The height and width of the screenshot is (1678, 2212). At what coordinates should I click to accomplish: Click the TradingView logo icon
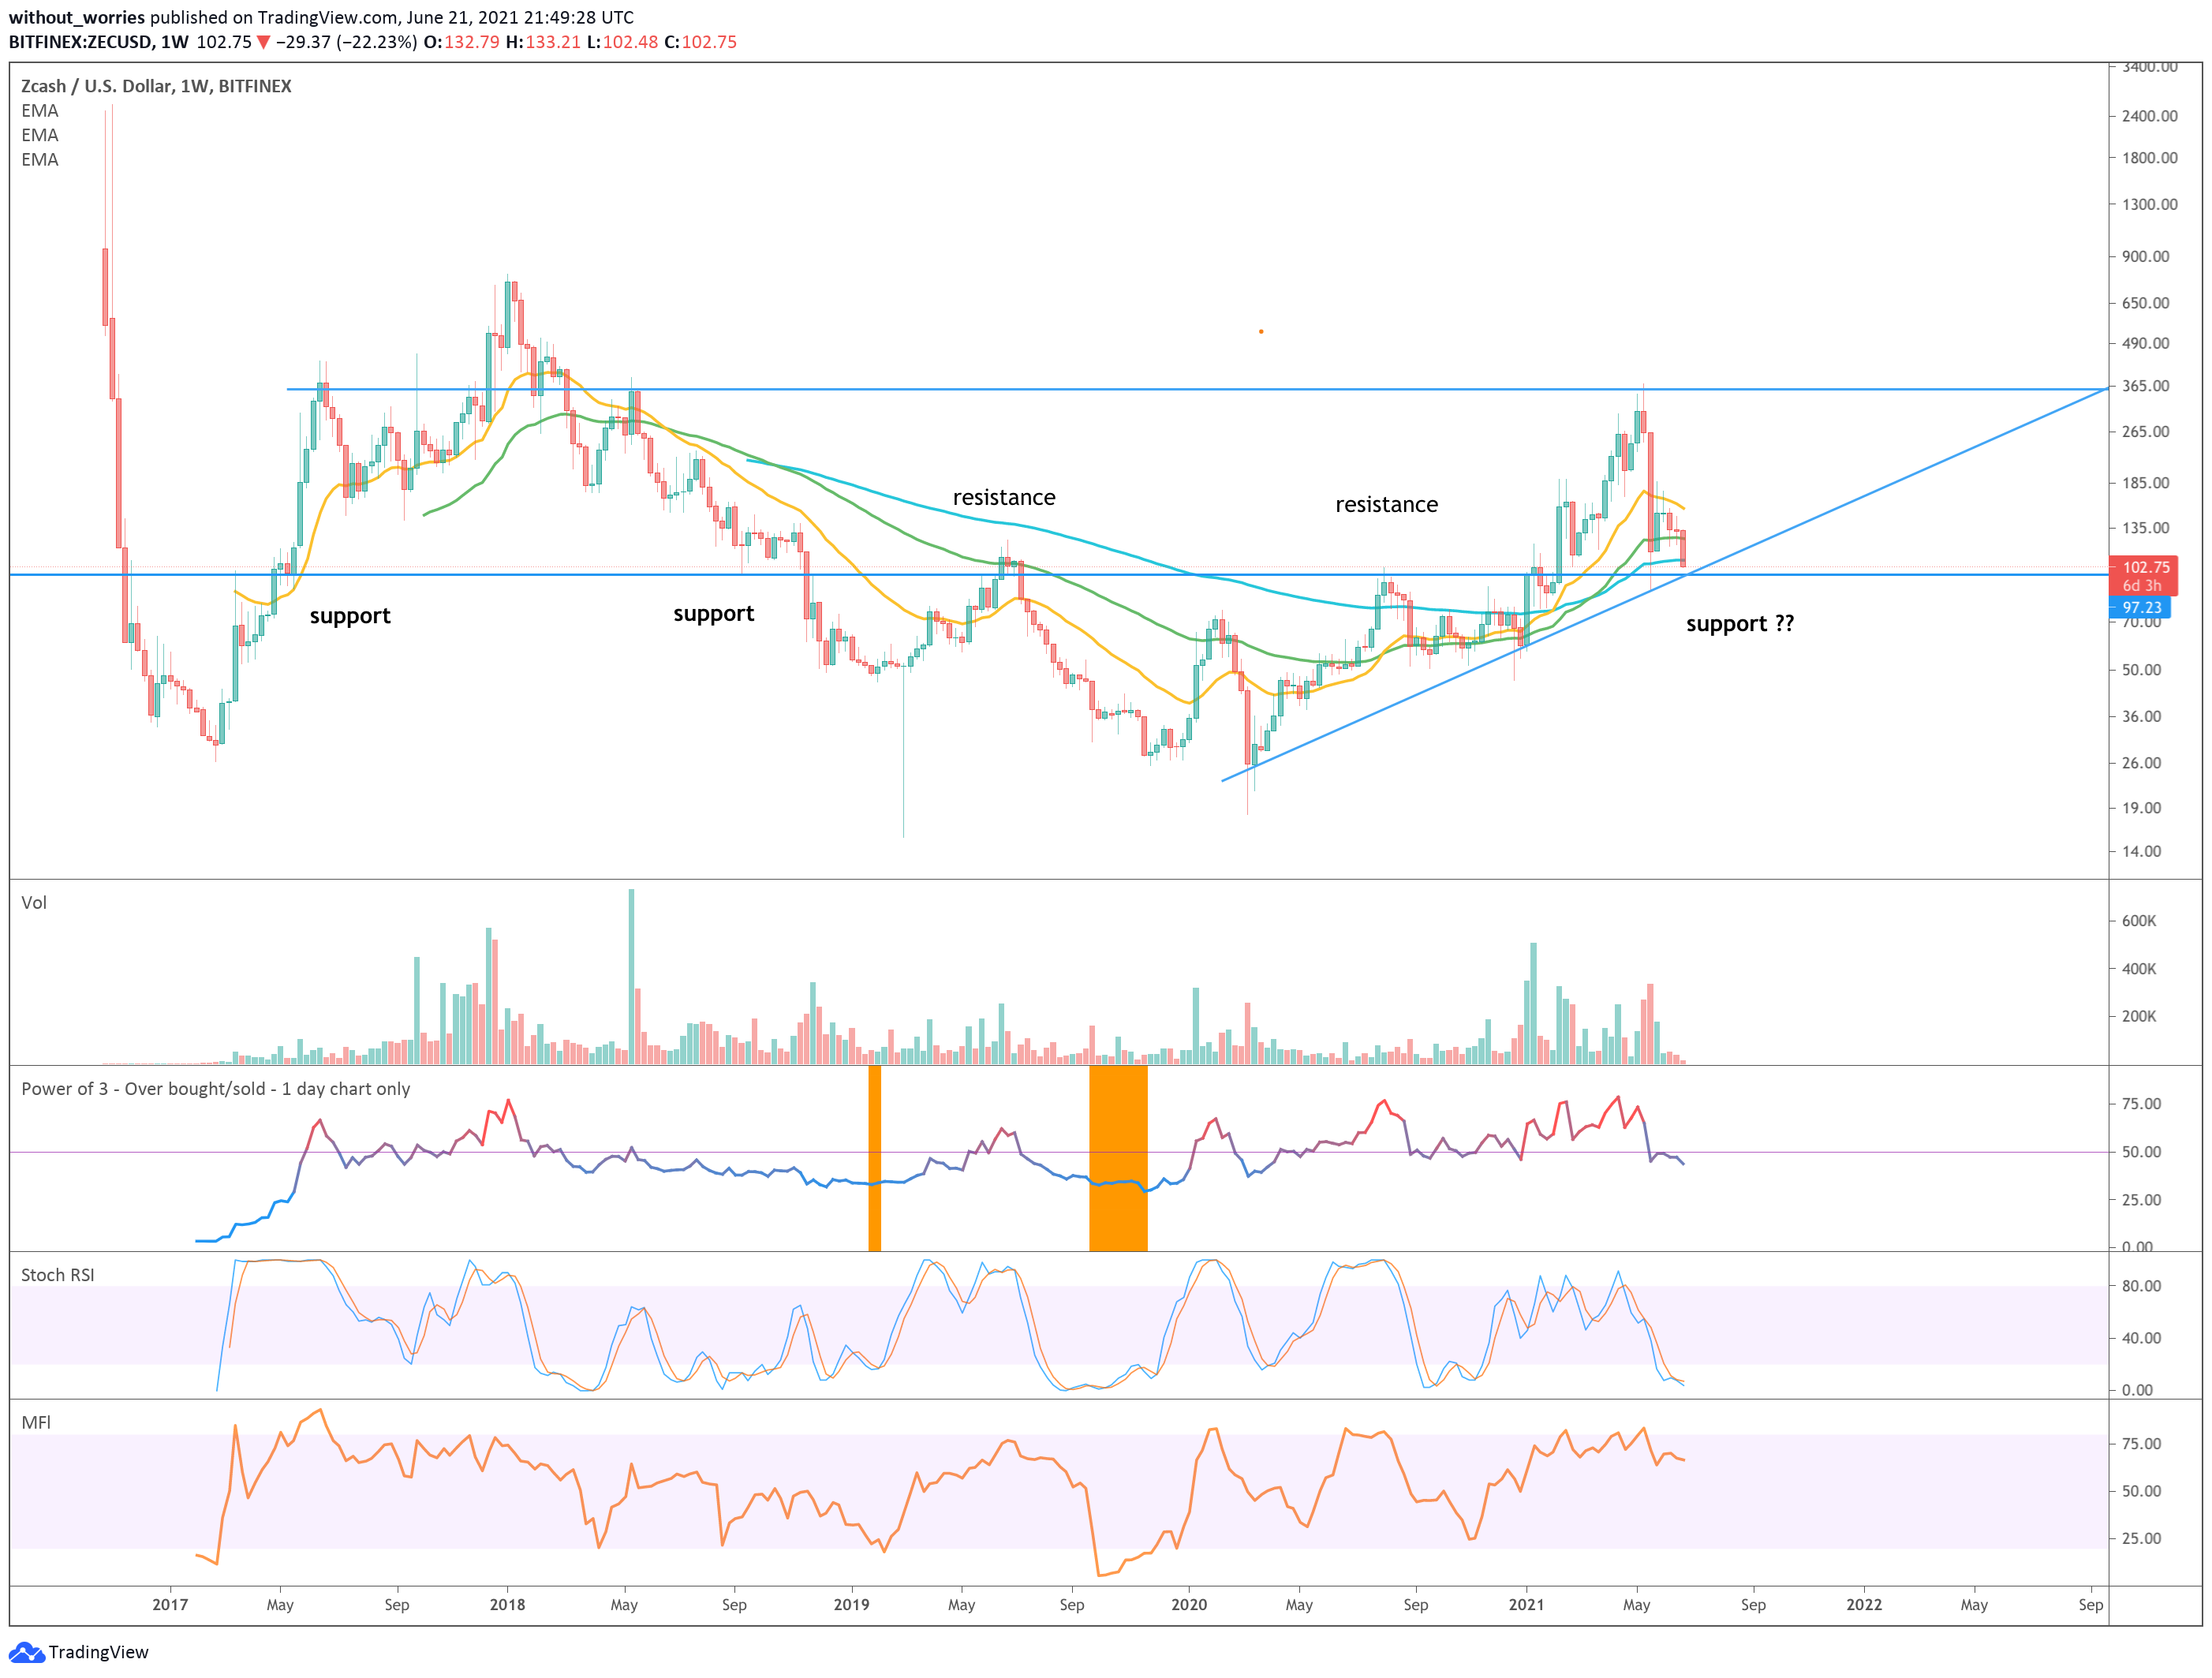tap(26, 1652)
